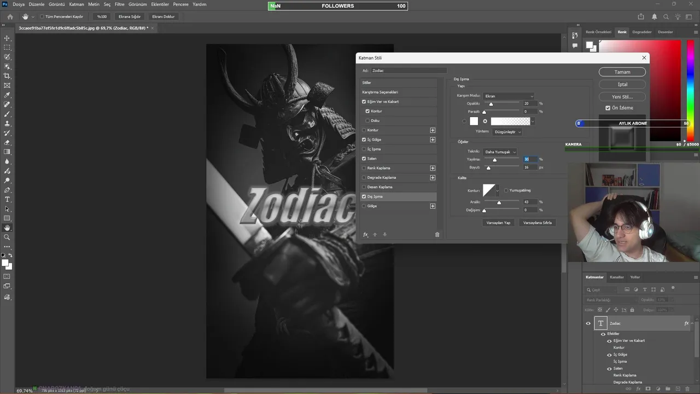The width and height of the screenshot is (700, 394).
Task: Create new layer icon in Katmanlar panel
Action: [678, 389]
